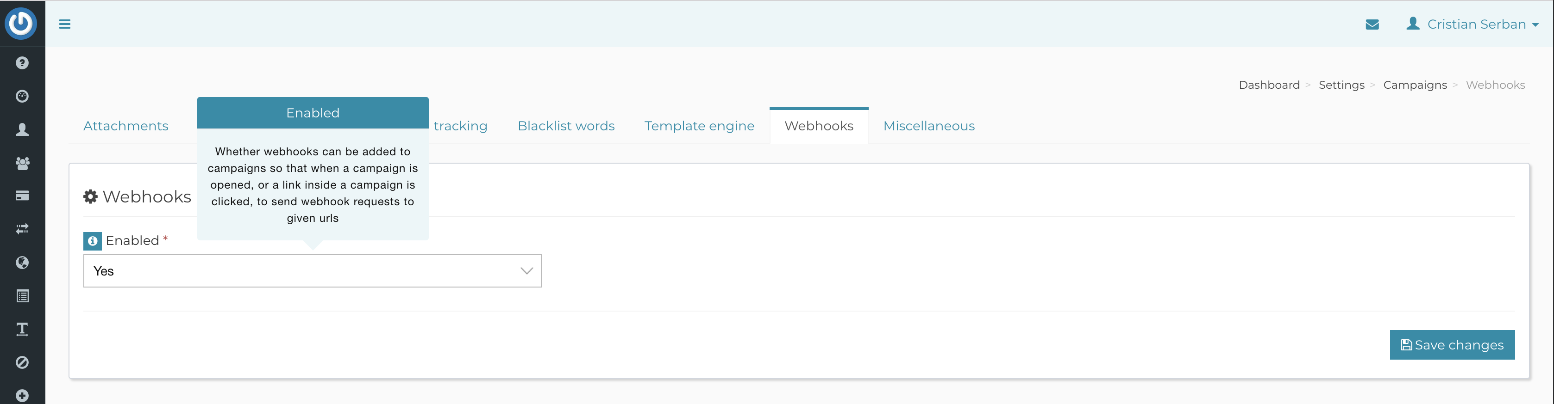Open the credit card sidebar icon
The width and height of the screenshot is (1554, 404).
(x=22, y=196)
